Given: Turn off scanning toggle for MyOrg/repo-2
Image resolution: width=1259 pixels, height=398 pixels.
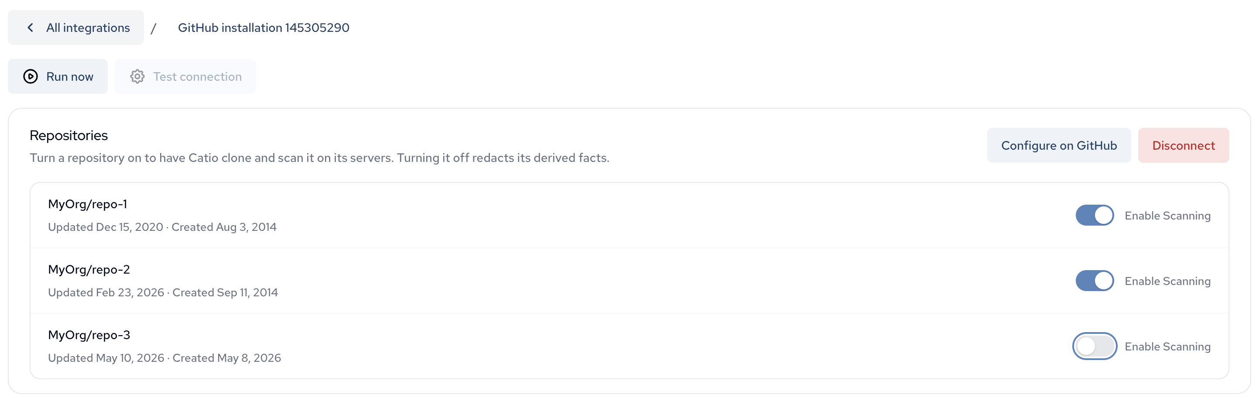Looking at the screenshot, I should pyautogui.click(x=1094, y=281).
